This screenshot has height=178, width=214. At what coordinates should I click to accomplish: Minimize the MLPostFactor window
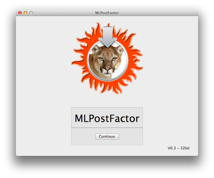pyautogui.click(x=25, y=13)
